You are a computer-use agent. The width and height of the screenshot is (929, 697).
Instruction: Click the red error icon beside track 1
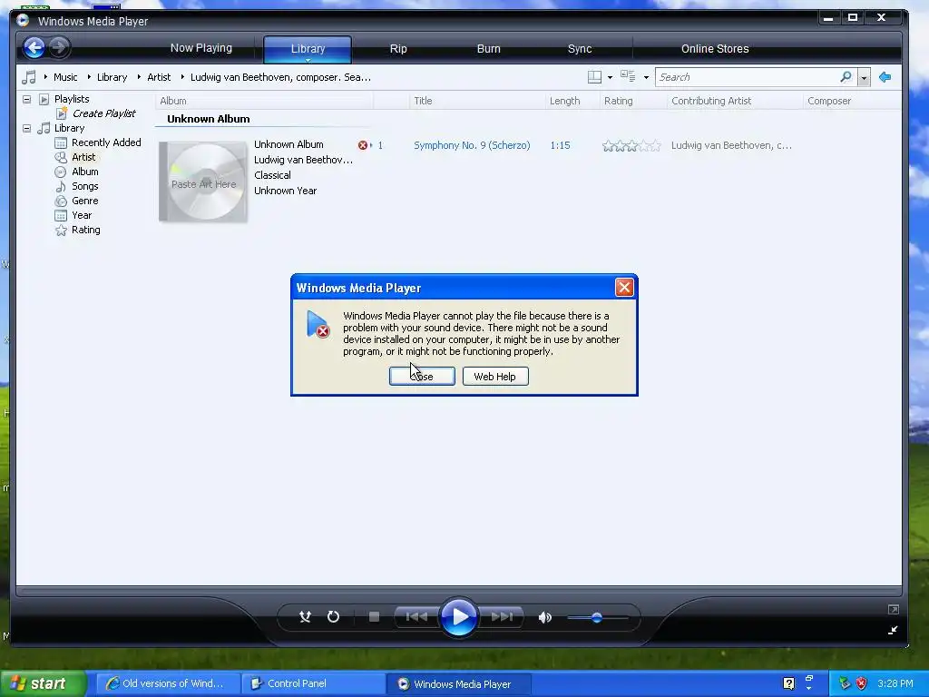tap(363, 145)
